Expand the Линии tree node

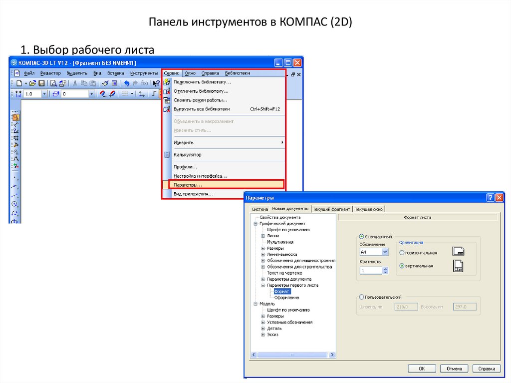click(263, 236)
